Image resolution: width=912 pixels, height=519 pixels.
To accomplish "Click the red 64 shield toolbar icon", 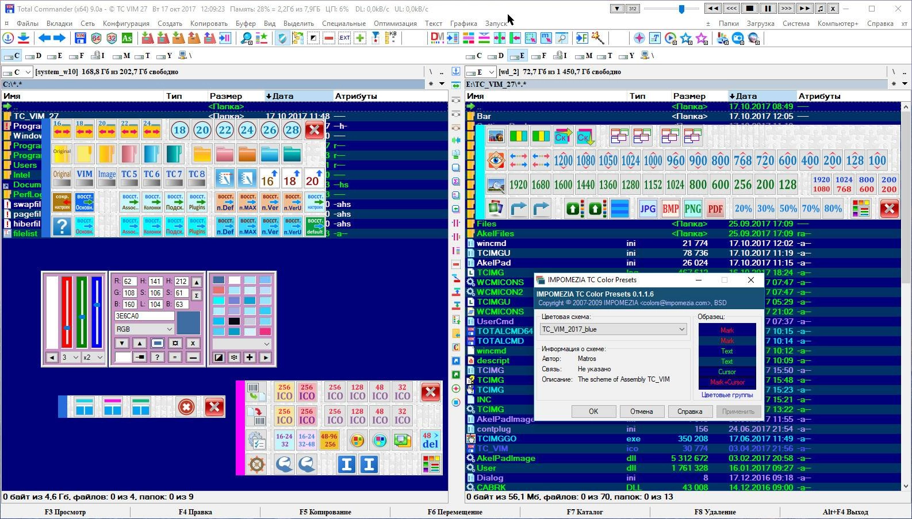I will tap(96, 38).
